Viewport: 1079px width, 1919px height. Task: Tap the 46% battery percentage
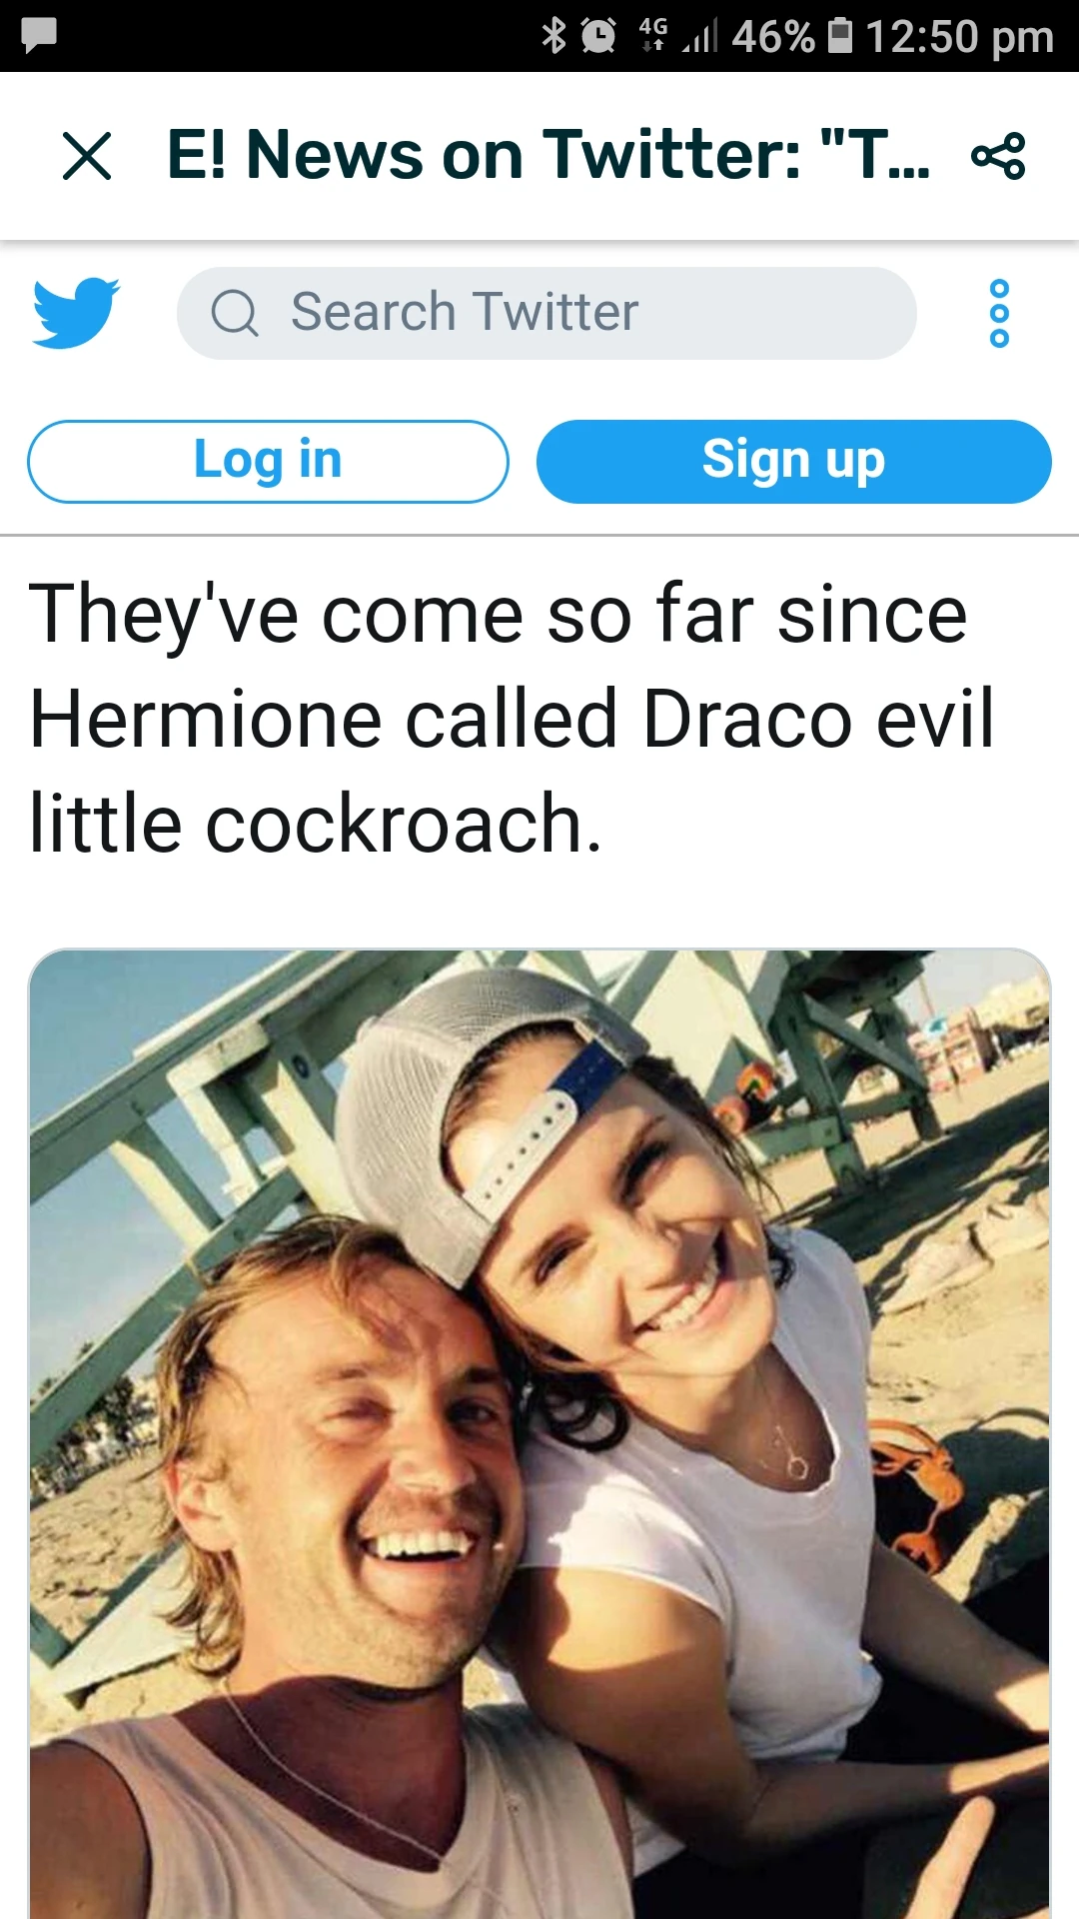(x=772, y=37)
